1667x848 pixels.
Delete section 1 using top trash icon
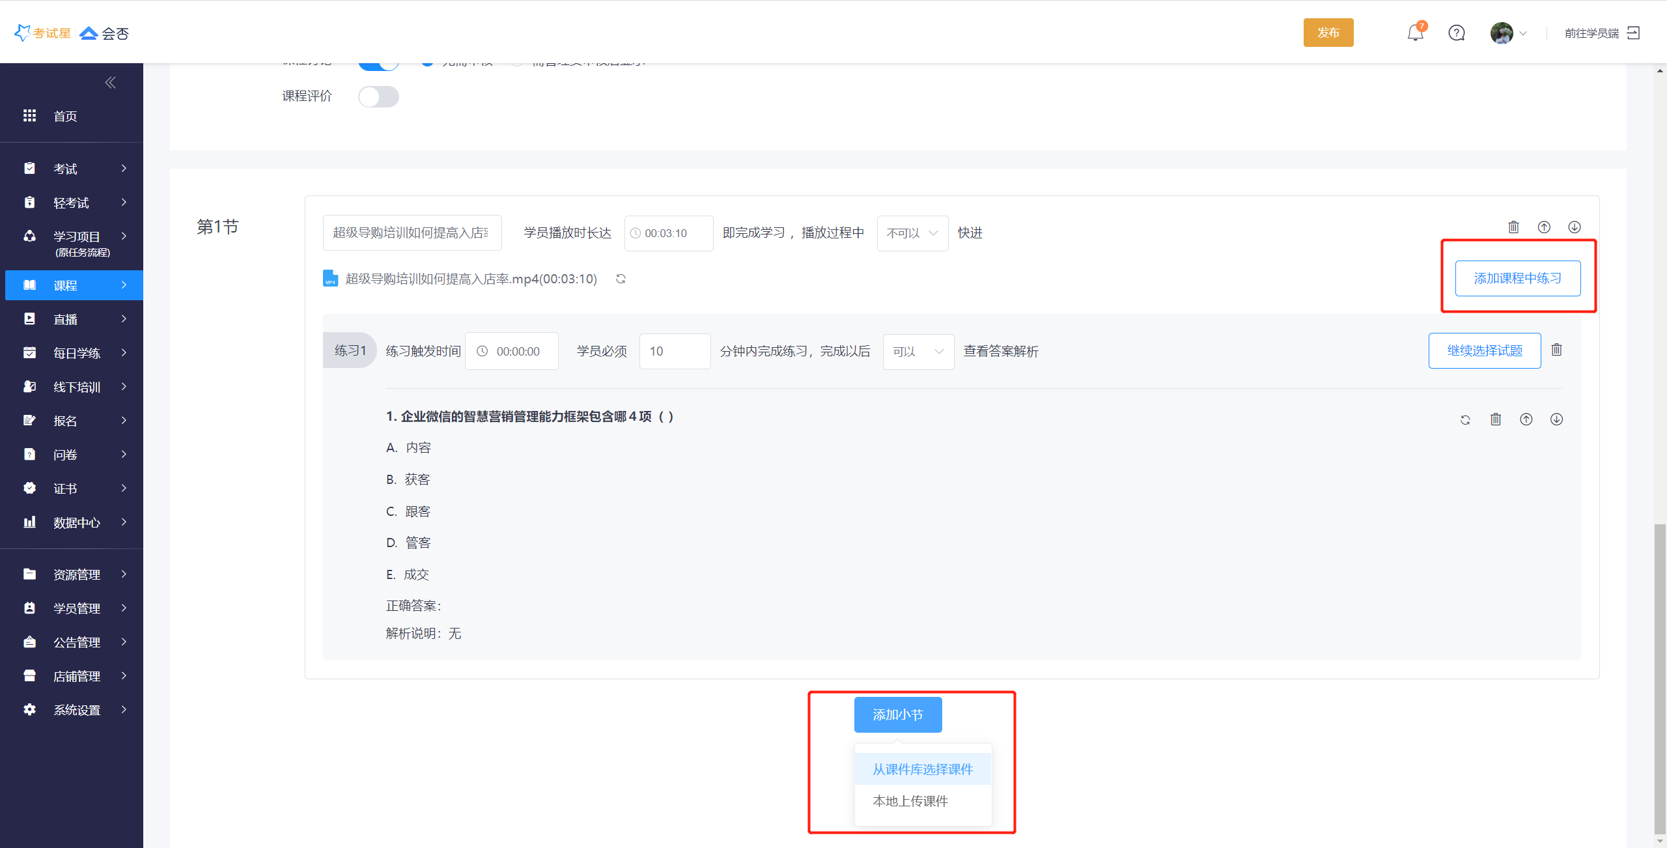(x=1513, y=227)
